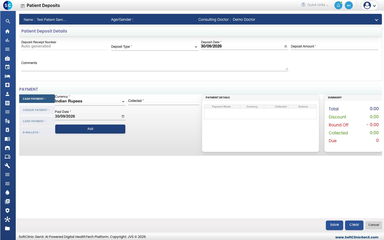Click the Payment Mode column header
The height and width of the screenshot is (240, 384).
[221, 106]
